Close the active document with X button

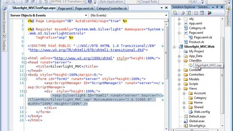pos(166,8)
